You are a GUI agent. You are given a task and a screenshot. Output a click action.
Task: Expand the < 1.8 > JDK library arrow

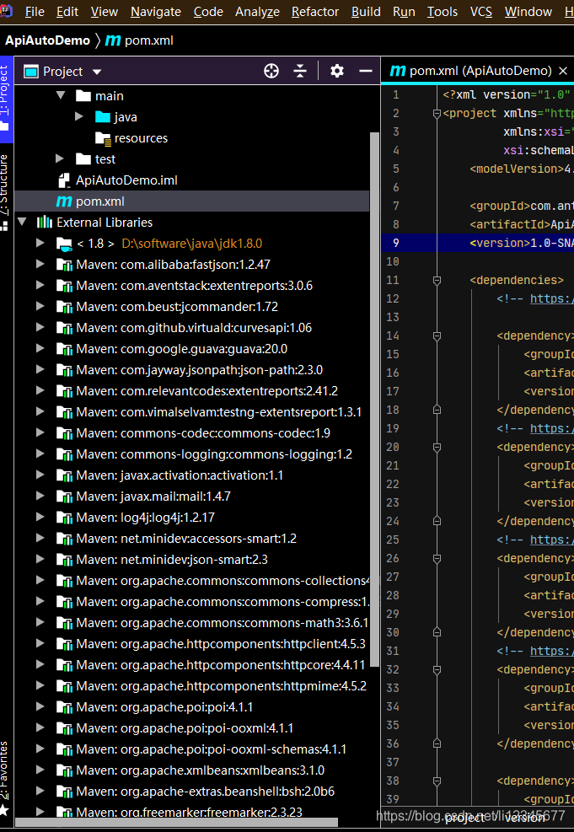40,243
